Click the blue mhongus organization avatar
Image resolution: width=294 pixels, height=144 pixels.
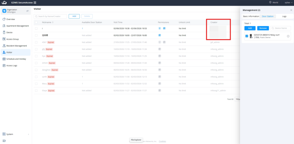pos(4,11)
